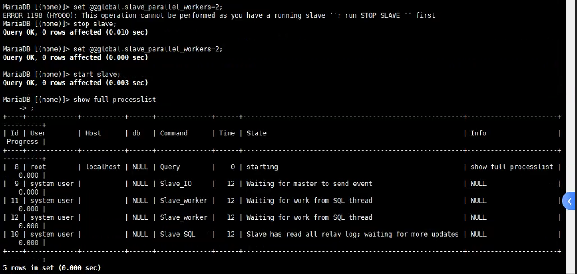Click the ERROR 1198 message line

coord(219,15)
